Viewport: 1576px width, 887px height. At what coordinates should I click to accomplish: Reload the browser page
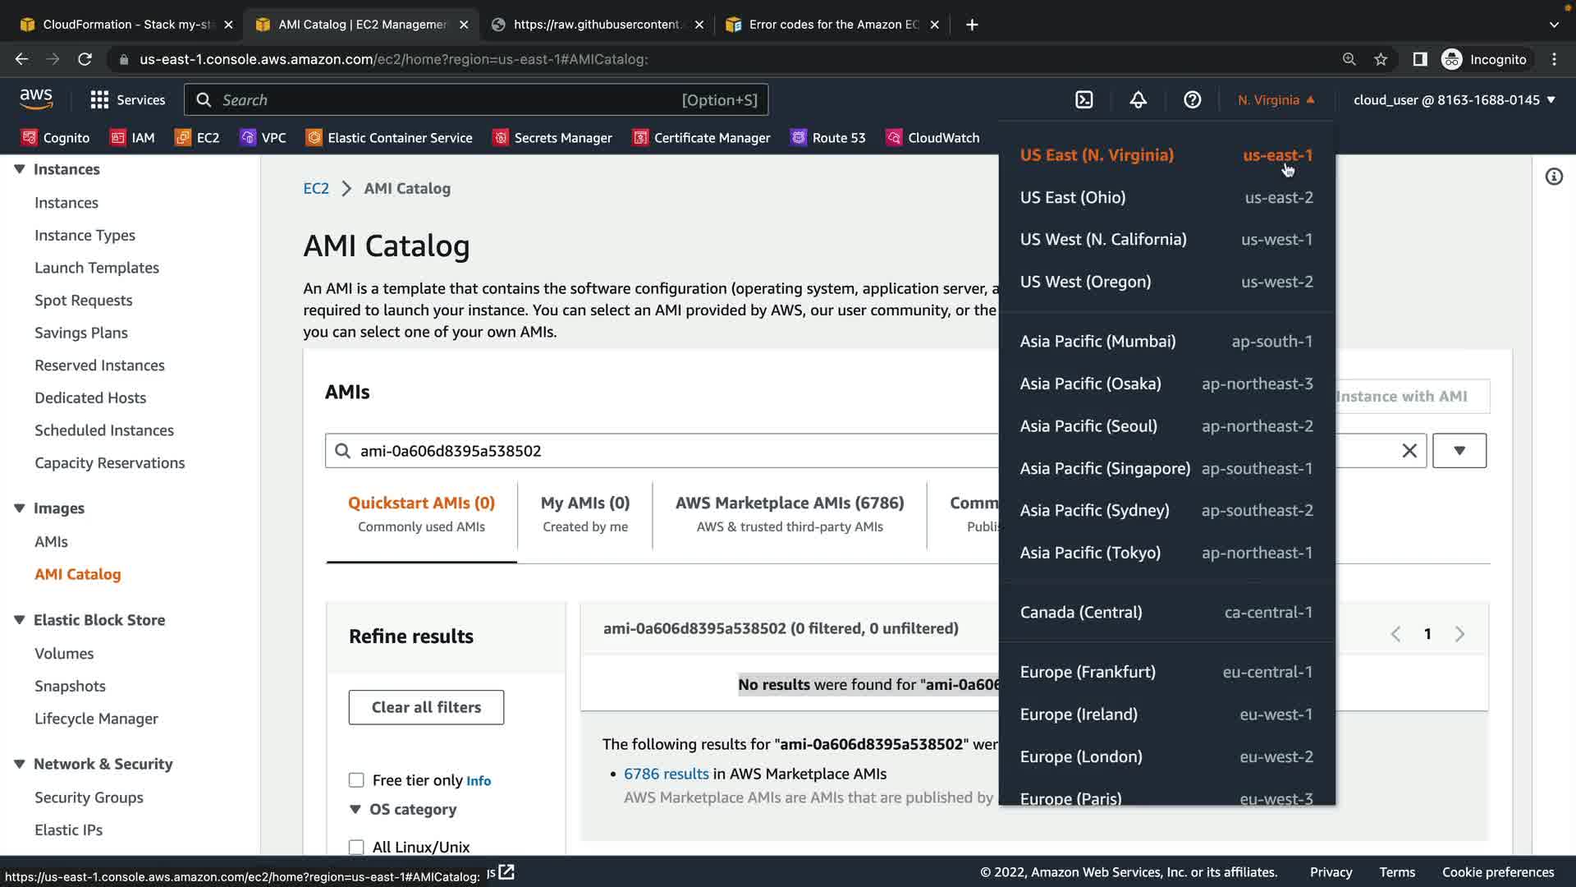coord(85,59)
